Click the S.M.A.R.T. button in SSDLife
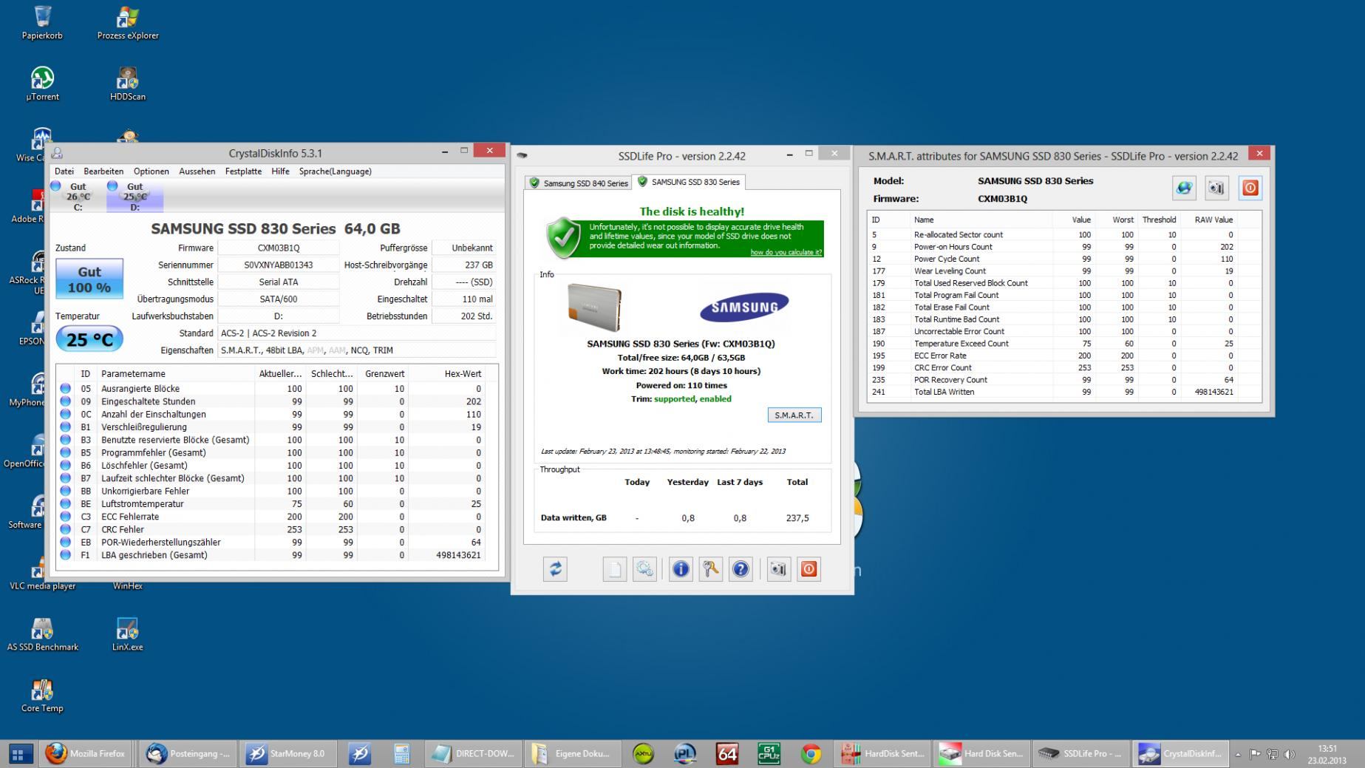1365x768 pixels. tap(794, 415)
